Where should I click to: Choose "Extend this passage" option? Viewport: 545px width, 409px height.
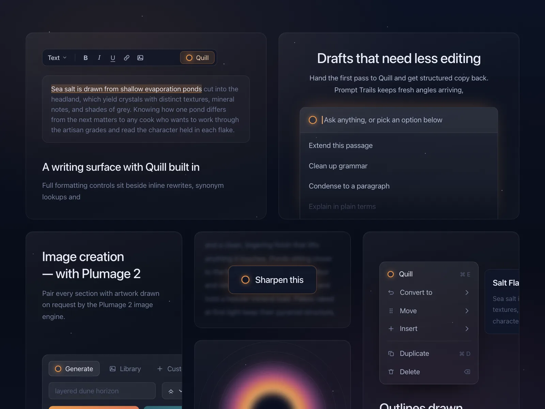(x=399, y=146)
